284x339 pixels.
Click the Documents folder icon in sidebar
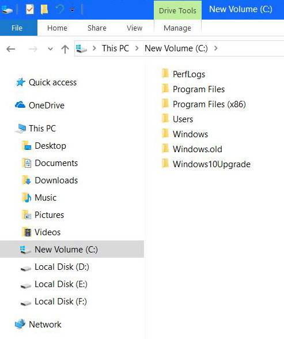(26, 163)
